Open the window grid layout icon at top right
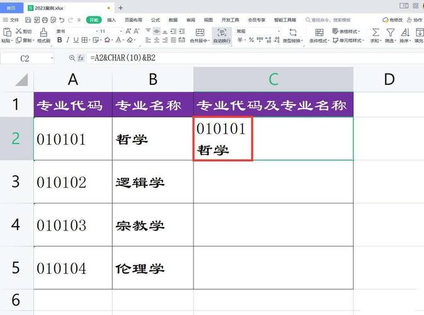 click(x=416, y=6)
